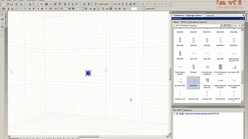Viewport: 248px width, 139px height.
Task: Switch to the Другое library tab
Action: pyautogui.click(x=203, y=22)
